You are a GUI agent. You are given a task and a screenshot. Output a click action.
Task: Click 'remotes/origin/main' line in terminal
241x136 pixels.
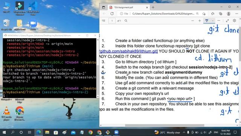[25, 48]
